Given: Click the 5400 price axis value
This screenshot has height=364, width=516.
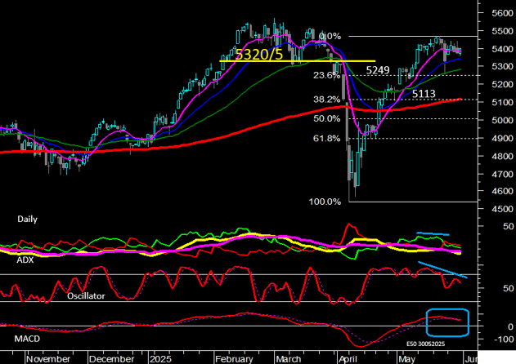Looking at the screenshot, I should pyautogui.click(x=502, y=49).
